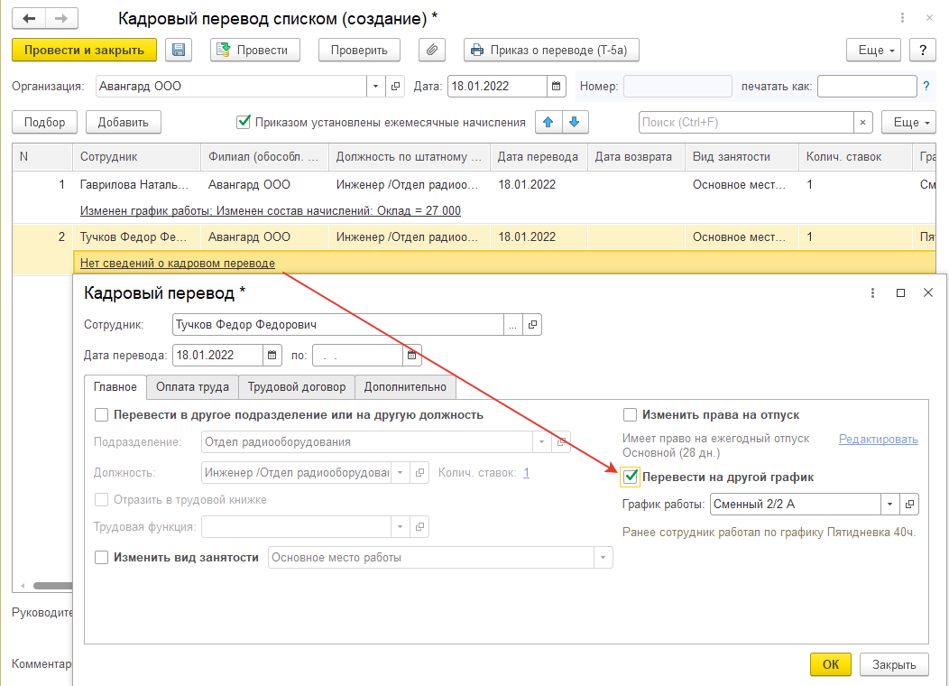This screenshot has height=686, width=949.
Task: Go forward with the right arrow button
Action: coord(61,19)
